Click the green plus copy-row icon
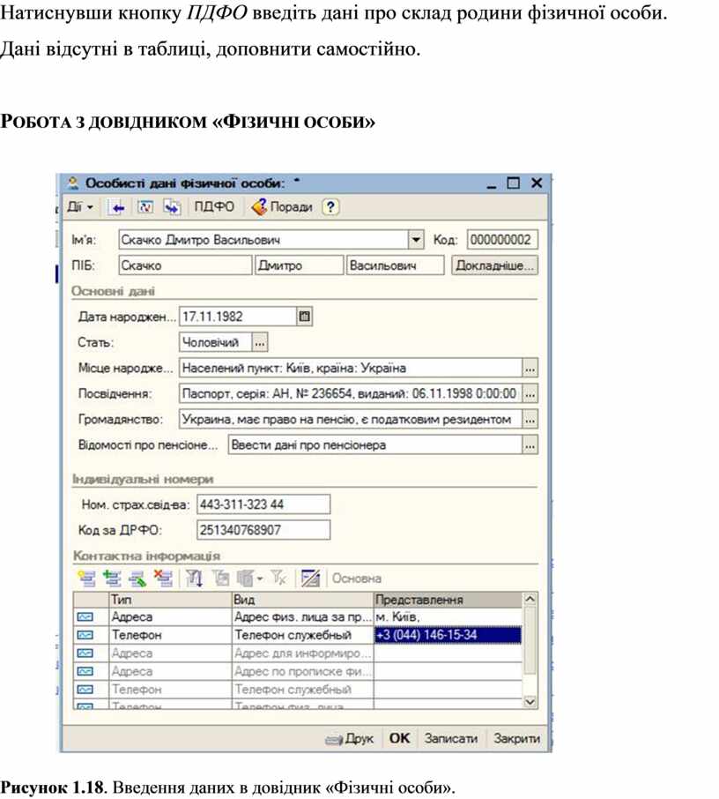This screenshot has width=719, height=799. point(112,579)
